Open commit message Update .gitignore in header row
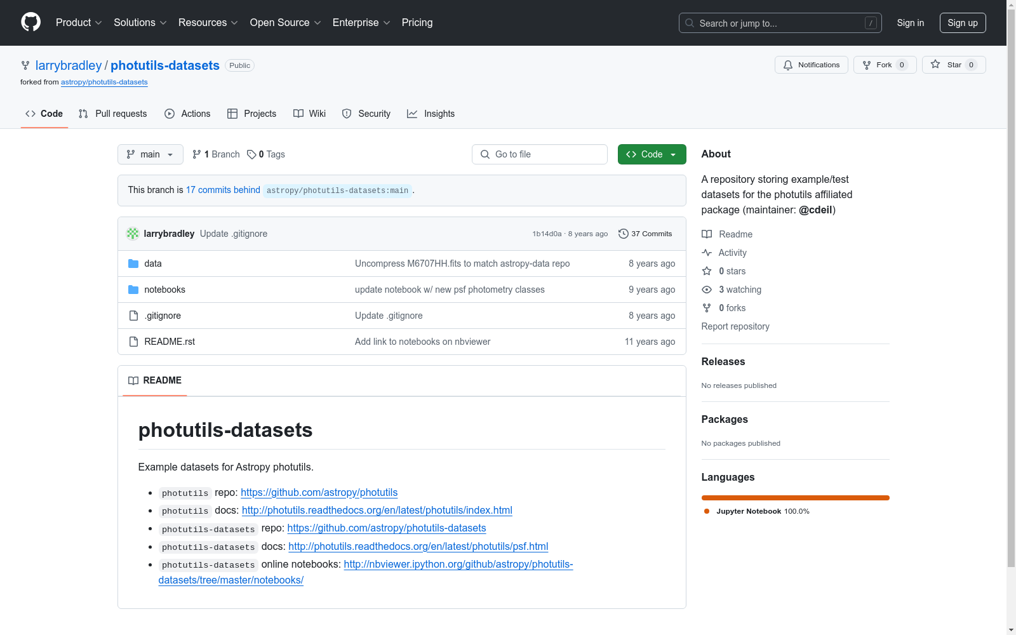Screen dimensions: 1016x635 pyautogui.click(x=234, y=234)
